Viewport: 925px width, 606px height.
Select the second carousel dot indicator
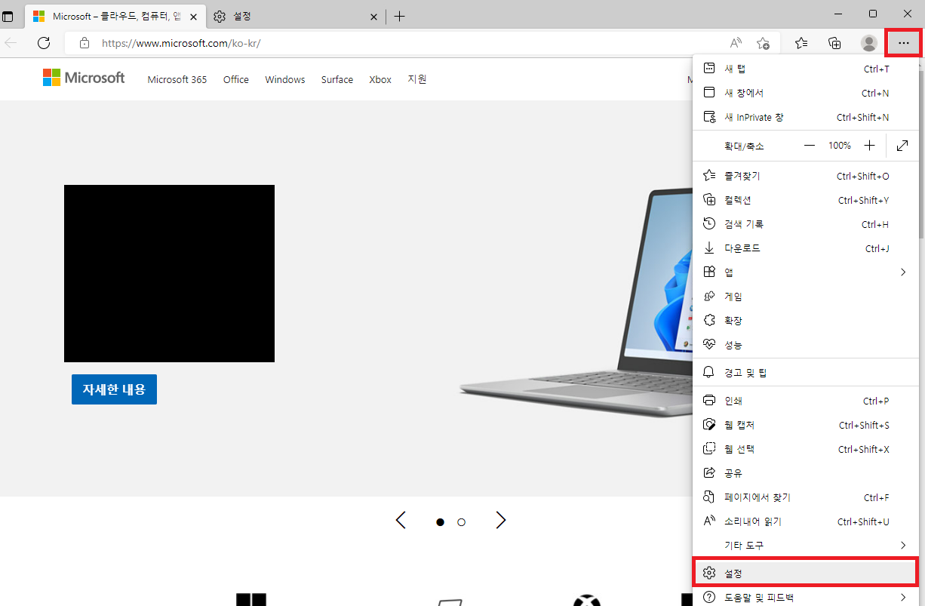tap(462, 522)
